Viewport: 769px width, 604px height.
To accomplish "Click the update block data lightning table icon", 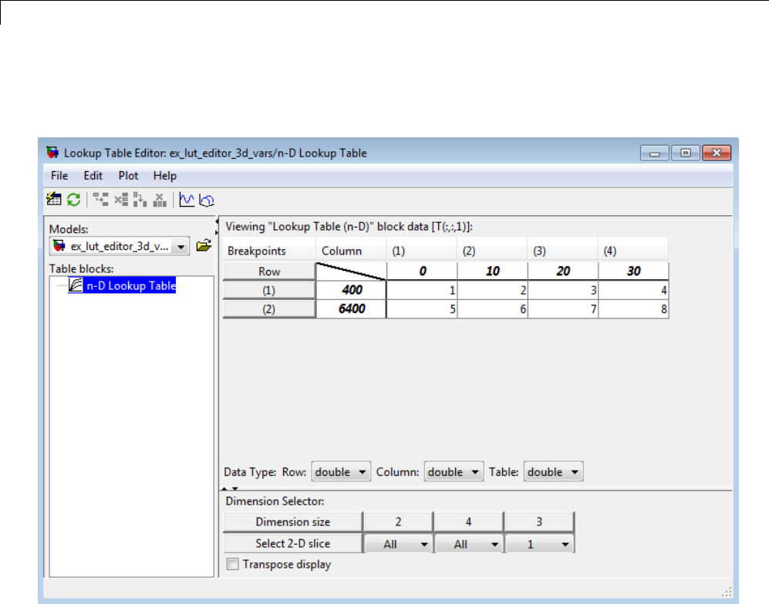I will coord(53,200).
